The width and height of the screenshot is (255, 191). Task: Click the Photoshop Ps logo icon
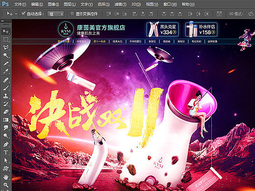pyautogui.click(x=5, y=4)
